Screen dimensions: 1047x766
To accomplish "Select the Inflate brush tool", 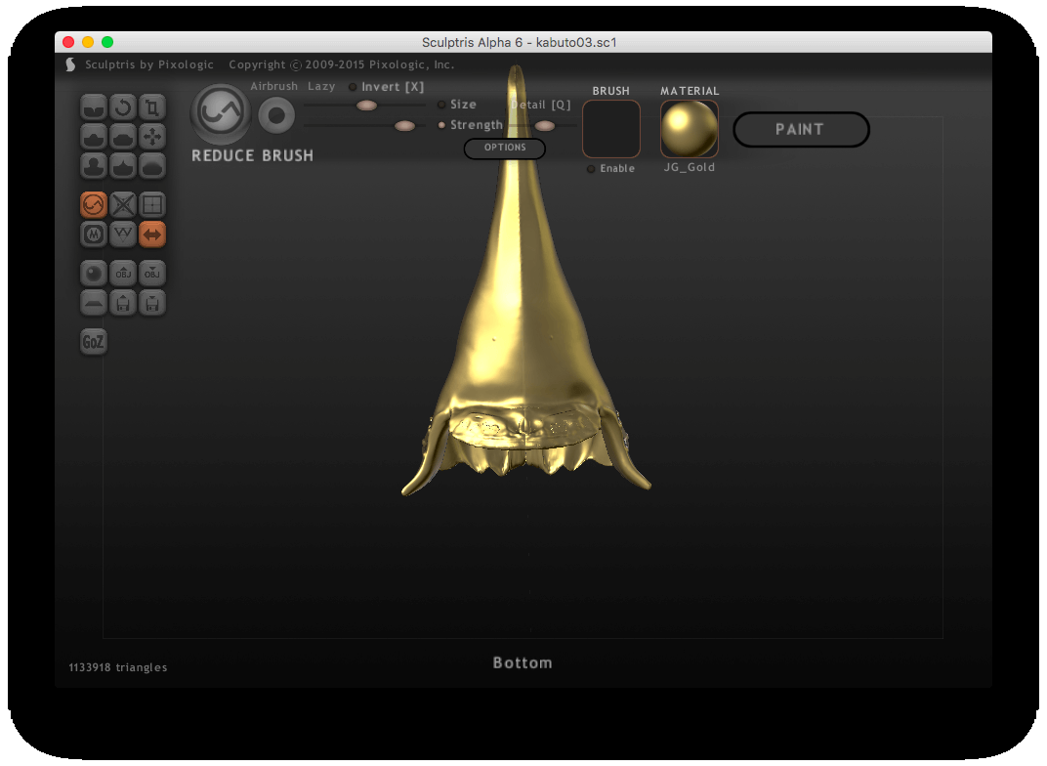I will 94,166.
